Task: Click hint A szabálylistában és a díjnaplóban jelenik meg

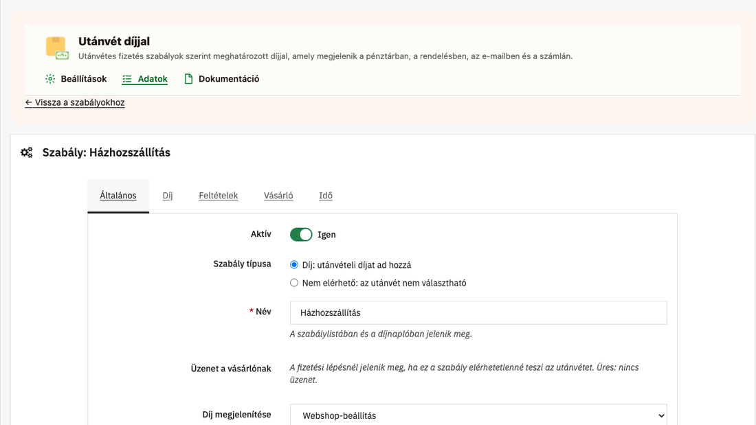Action: [x=381, y=334]
